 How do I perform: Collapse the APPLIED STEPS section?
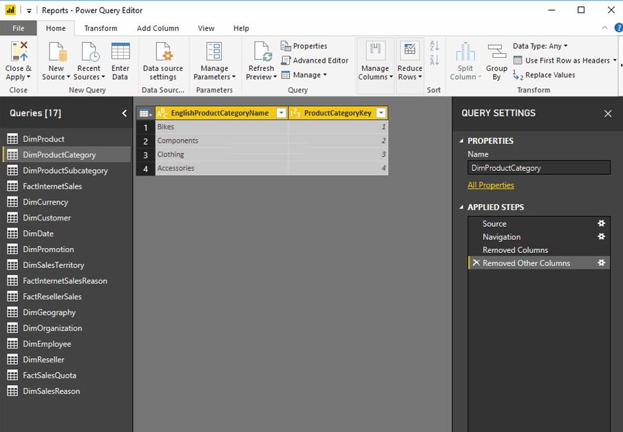click(462, 207)
